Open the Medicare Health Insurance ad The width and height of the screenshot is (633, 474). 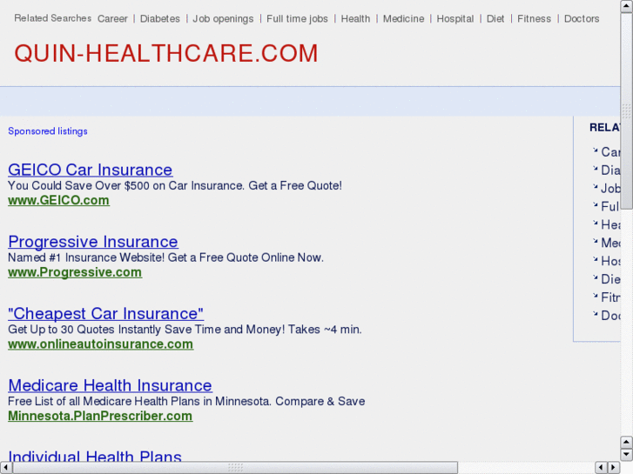(x=110, y=385)
